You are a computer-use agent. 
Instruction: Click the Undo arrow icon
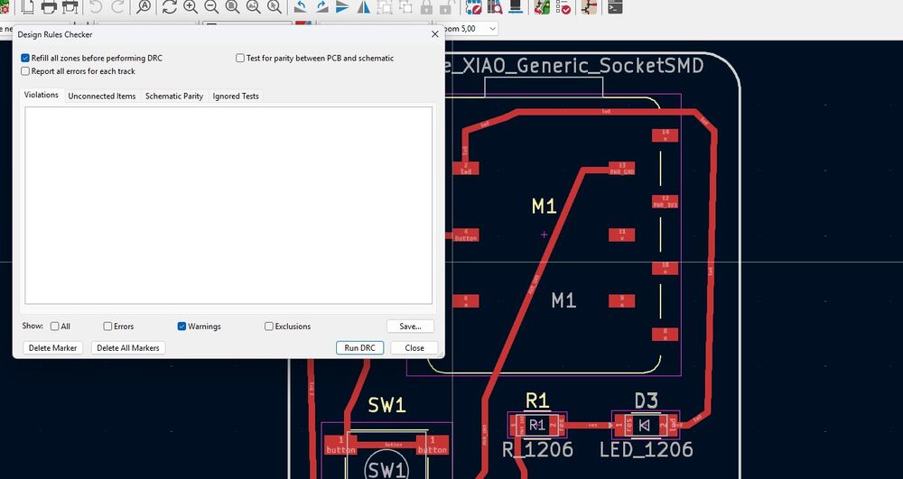coord(97,7)
